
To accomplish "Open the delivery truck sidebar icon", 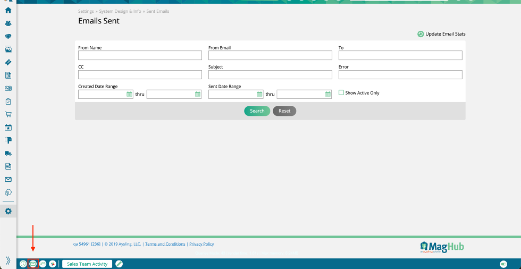I will pyautogui.click(x=8, y=153).
